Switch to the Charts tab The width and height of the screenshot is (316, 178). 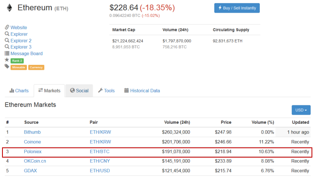click(19, 91)
